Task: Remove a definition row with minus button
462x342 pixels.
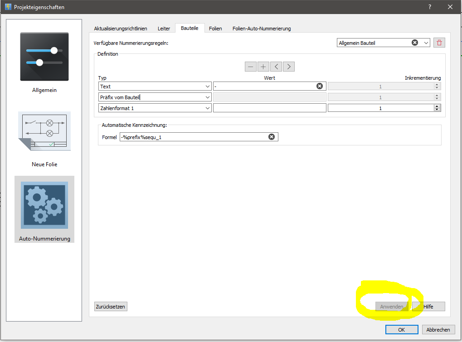Action: tap(250, 67)
